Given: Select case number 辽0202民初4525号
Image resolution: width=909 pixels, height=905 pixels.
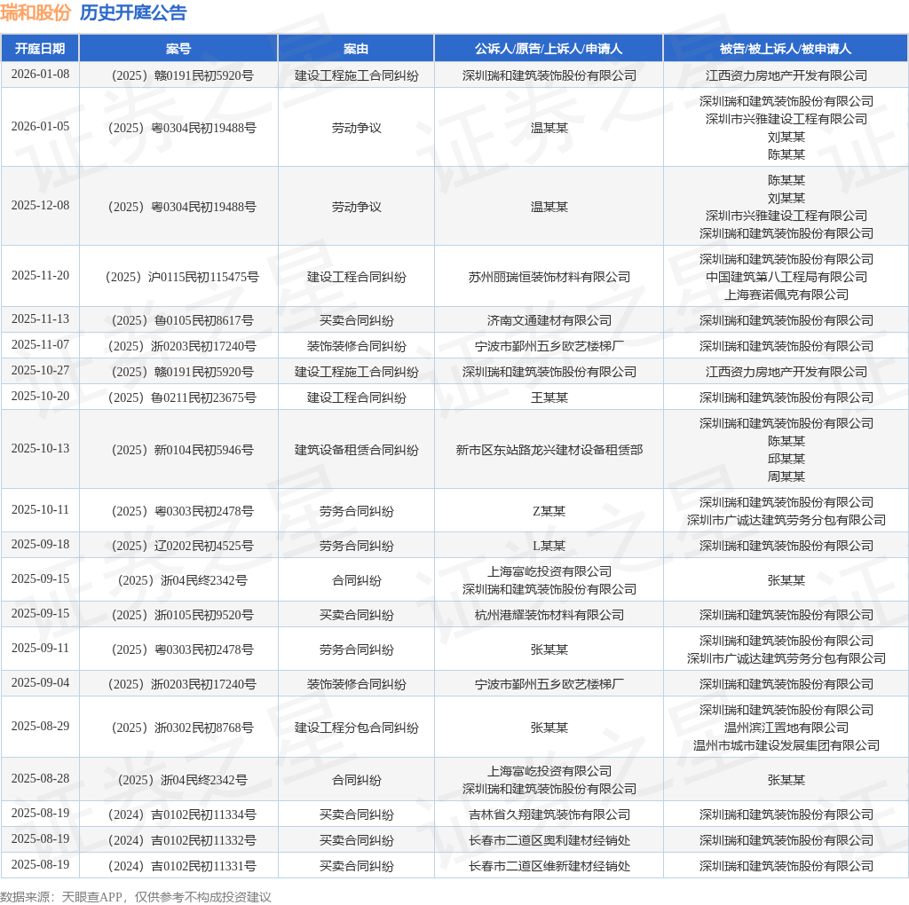Looking at the screenshot, I should coord(182,546).
